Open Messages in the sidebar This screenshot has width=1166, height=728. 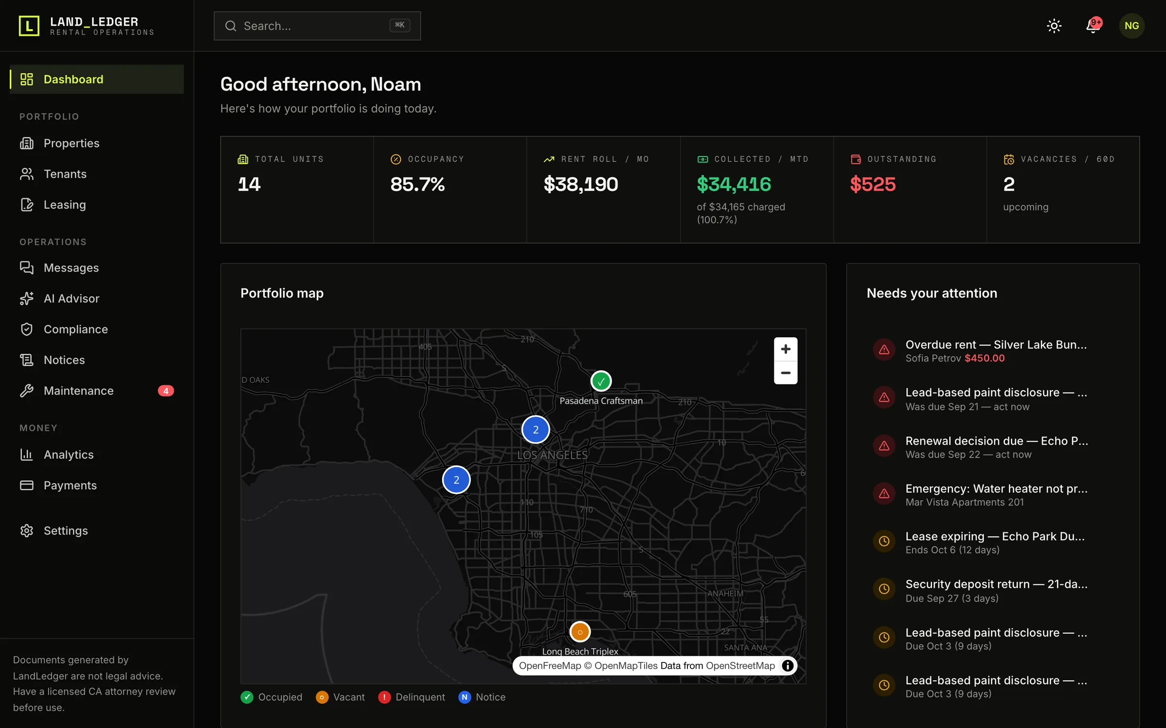97,267
